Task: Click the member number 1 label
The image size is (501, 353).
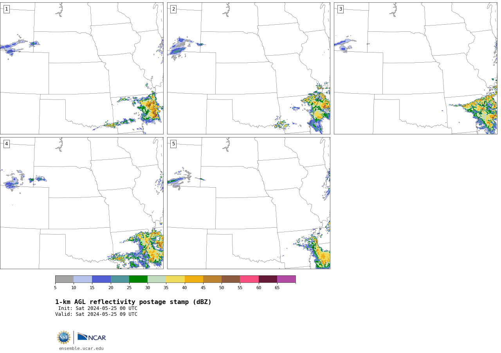Action: point(6,9)
